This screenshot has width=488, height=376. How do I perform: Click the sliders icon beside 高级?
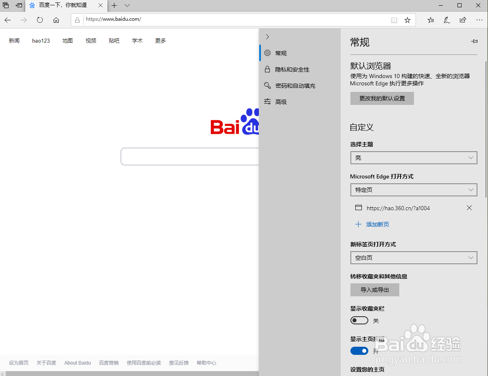tap(267, 101)
